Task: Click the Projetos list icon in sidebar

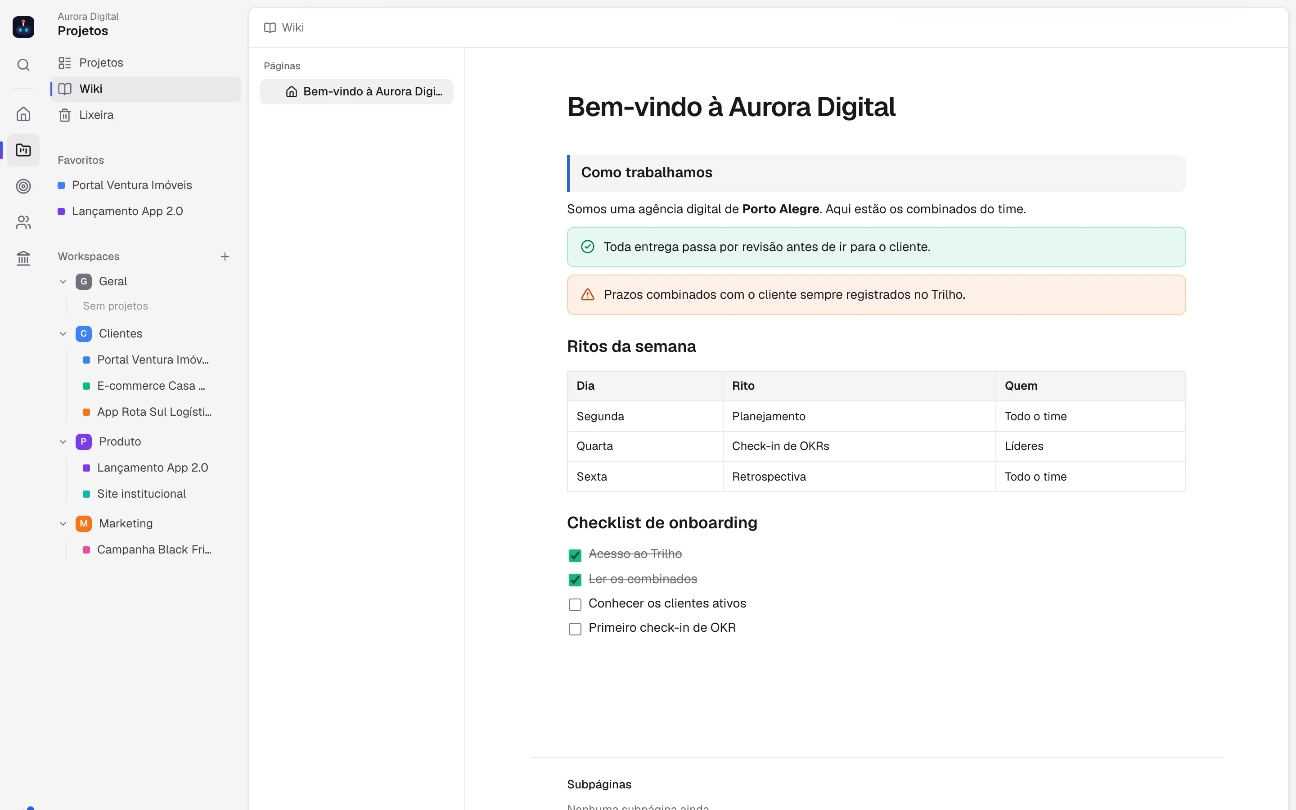Action: [65, 63]
